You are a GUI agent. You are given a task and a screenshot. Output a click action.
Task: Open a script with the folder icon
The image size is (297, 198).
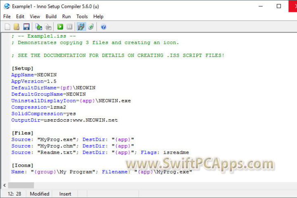pos(16,27)
